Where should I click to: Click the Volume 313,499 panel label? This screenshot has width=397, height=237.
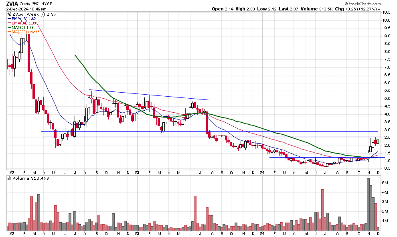coord(24,179)
